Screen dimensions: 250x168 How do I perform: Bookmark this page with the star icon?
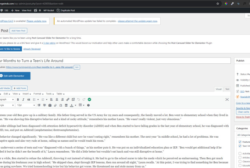[x=218, y=4]
